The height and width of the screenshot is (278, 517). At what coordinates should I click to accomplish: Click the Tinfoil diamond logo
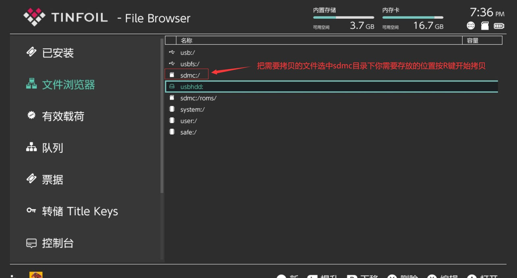click(34, 17)
